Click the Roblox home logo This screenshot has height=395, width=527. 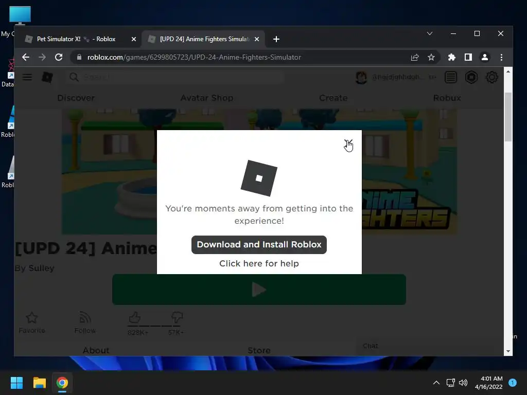click(x=47, y=77)
